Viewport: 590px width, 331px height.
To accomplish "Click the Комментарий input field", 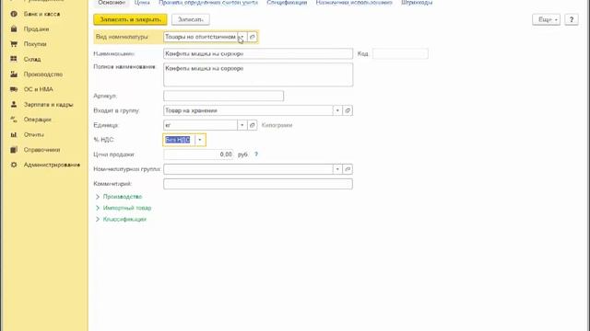I will click(x=258, y=184).
